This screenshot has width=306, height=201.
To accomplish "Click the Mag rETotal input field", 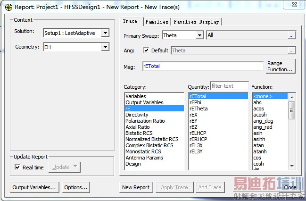I will click(203, 66).
